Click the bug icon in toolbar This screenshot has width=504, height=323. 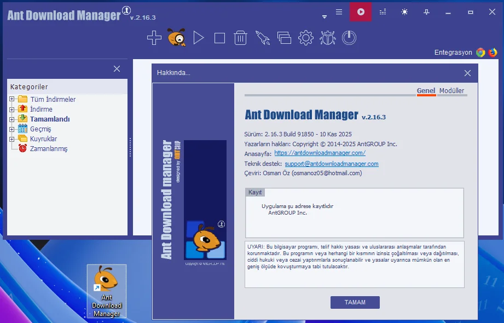pos(328,38)
